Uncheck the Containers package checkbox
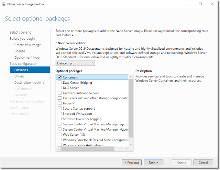The image size is (220, 170). (59, 77)
